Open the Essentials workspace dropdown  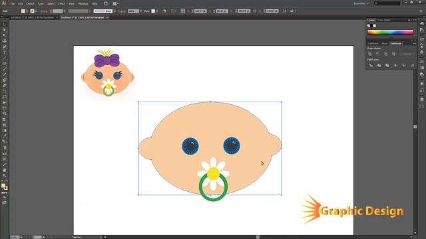[361, 3]
